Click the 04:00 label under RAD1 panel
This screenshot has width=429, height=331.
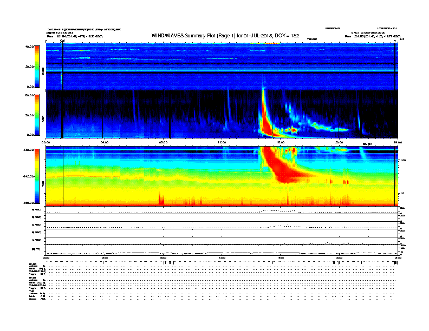coord(105,142)
